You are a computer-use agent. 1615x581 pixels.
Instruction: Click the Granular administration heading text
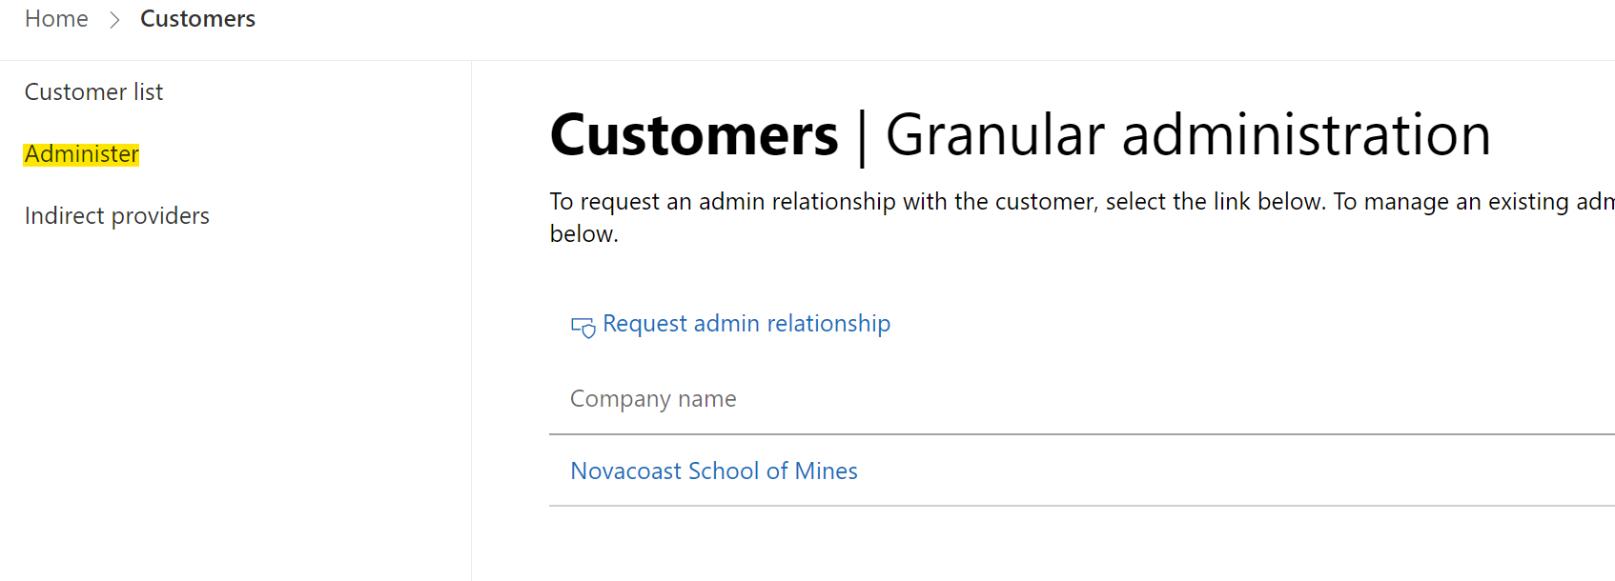[1187, 135]
